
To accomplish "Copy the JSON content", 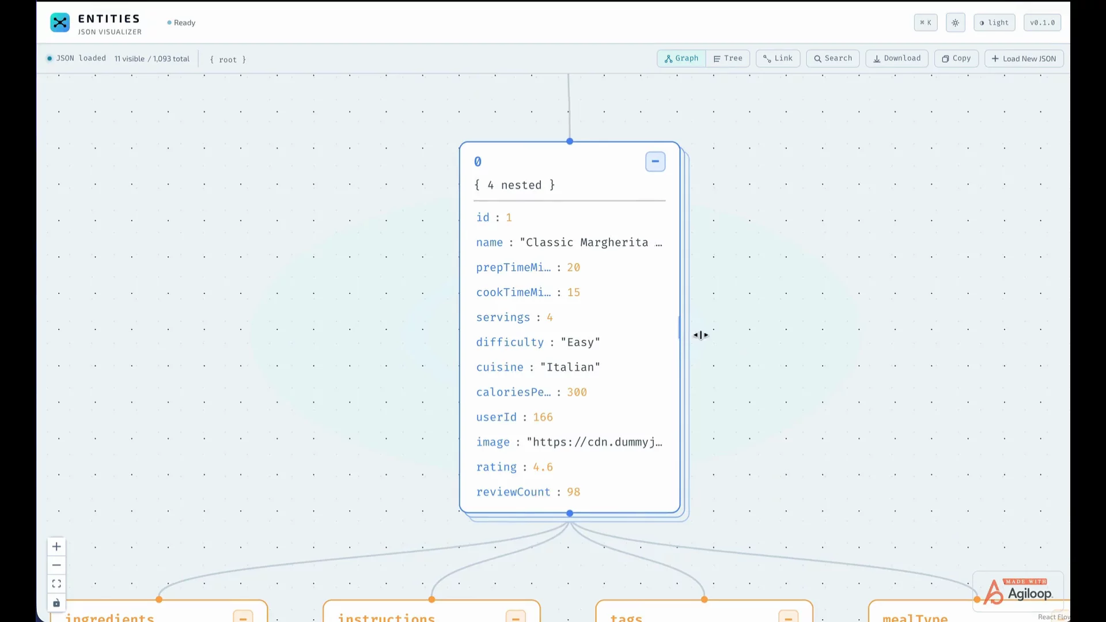I will click(956, 59).
